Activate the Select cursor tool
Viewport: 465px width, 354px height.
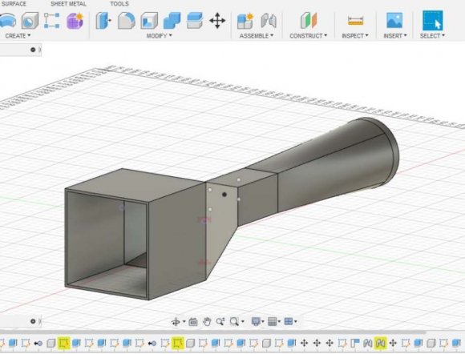pyautogui.click(x=432, y=21)
